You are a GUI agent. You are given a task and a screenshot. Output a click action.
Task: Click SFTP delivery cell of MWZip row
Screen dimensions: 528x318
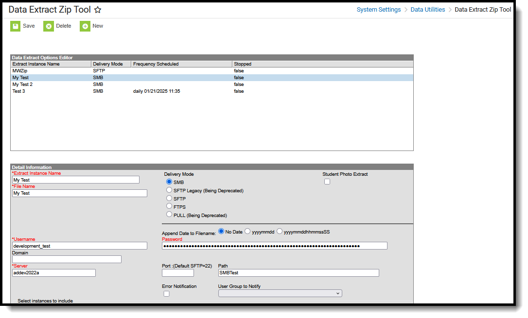click(x=99, y=71)
